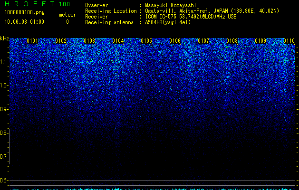The width and height of the screenshot is (299, 190).
Task: Click the 0104 time marker
Action: pos(118,41)
